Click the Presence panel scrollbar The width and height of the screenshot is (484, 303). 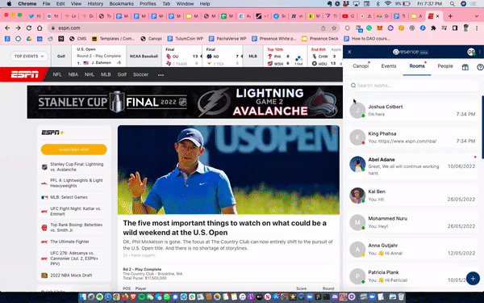(482, 127)
